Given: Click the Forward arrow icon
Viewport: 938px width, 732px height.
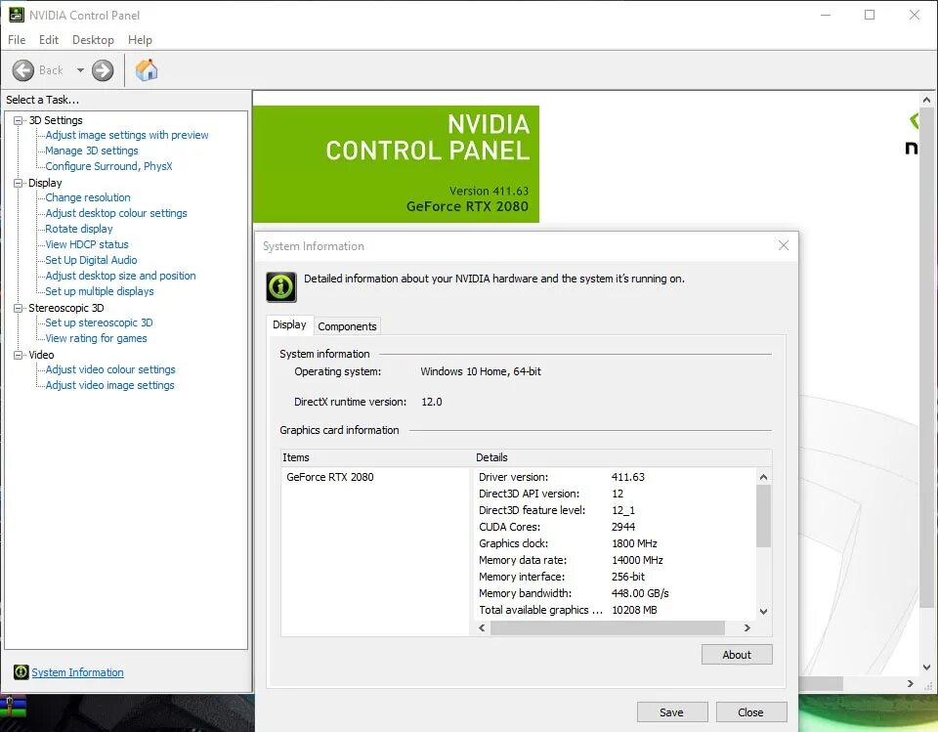Looking at the screenshot, I should 103,70.
